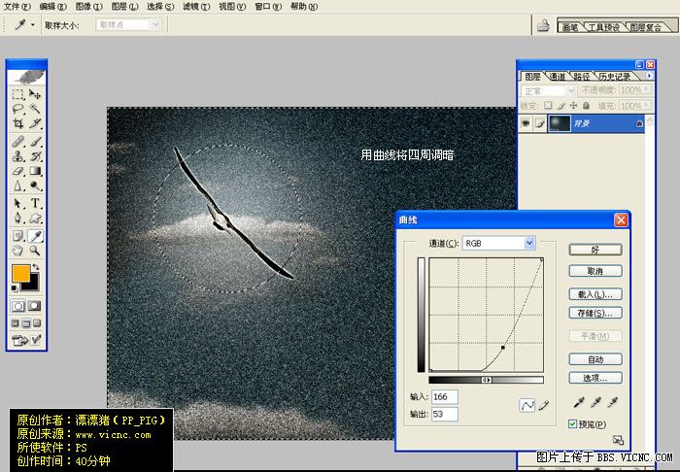Image resolution: width=680 pixels, height=472 pixels.
Task: Toggle the 预览(P) preview checkbox
Action: (x=572, y=423)
